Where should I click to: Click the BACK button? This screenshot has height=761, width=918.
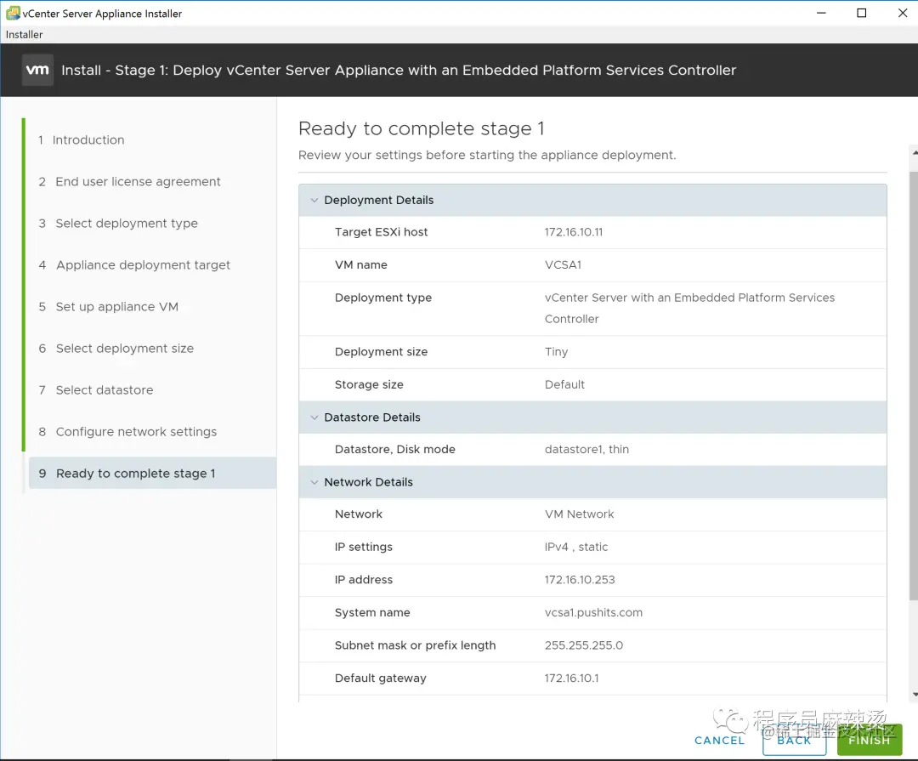[x=795, y=741]
